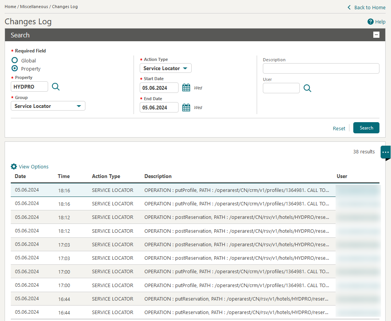Click the Help link text
Image resolution: width=391 pixels, height=321 pixels.
tap(380, 22)
